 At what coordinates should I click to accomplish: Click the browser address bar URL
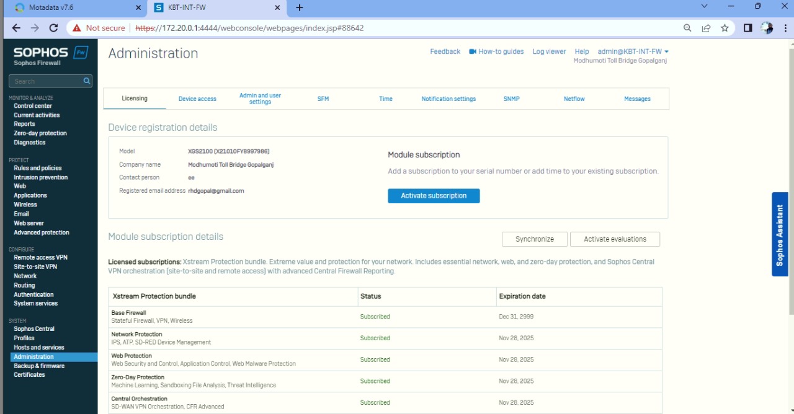coord(250,28)
